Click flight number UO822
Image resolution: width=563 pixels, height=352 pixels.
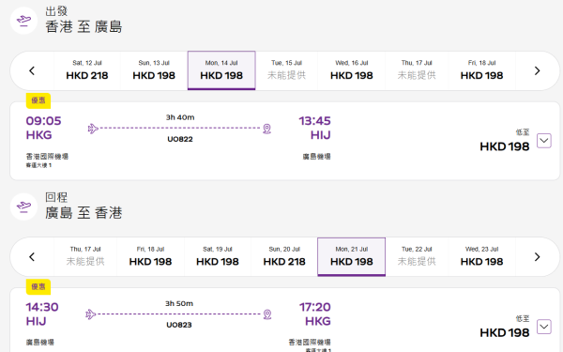point(180,139)
